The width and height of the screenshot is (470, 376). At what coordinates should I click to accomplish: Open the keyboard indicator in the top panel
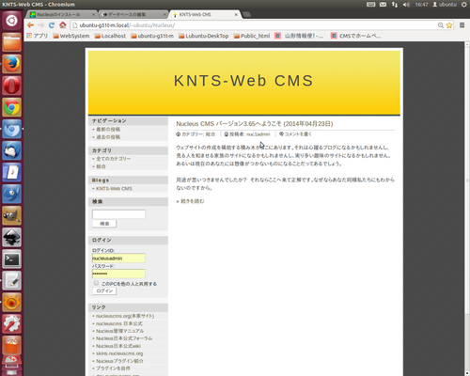point(370,5)
